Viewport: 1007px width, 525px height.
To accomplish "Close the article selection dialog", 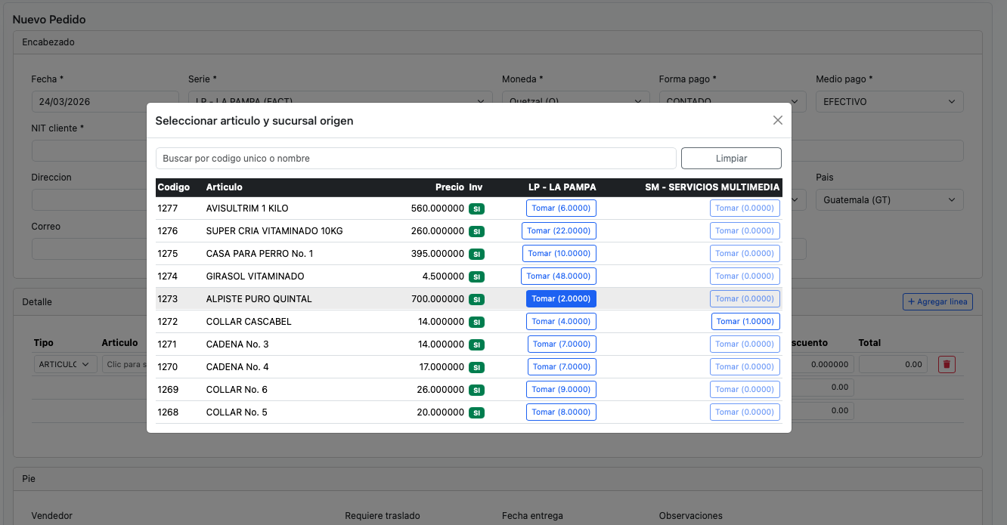I will (x=777, y=120).
